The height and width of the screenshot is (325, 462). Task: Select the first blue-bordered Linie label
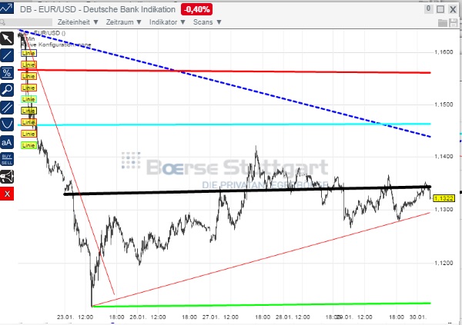[x=28, y=53]
